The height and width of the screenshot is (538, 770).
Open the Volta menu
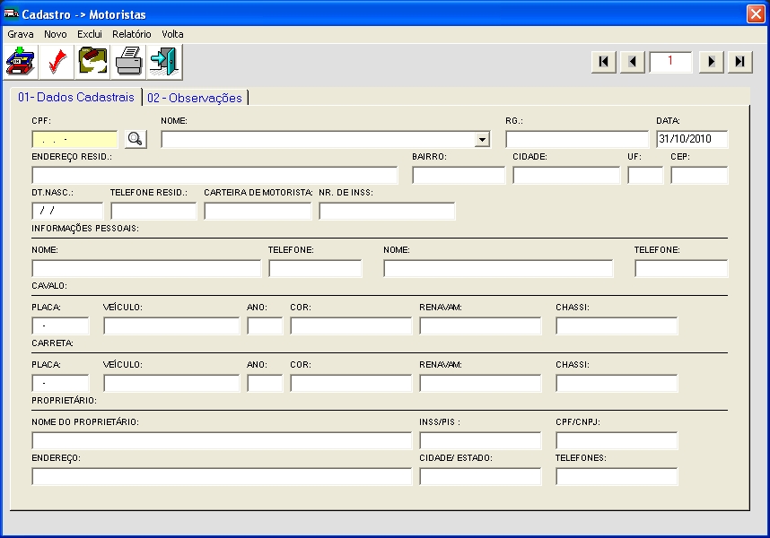click(x=172, y=33)
